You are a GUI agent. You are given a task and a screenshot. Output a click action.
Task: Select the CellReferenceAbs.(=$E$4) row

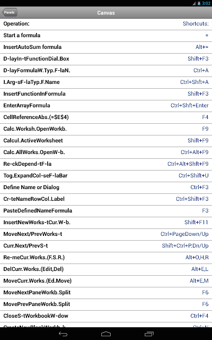[x=106, y=117]
